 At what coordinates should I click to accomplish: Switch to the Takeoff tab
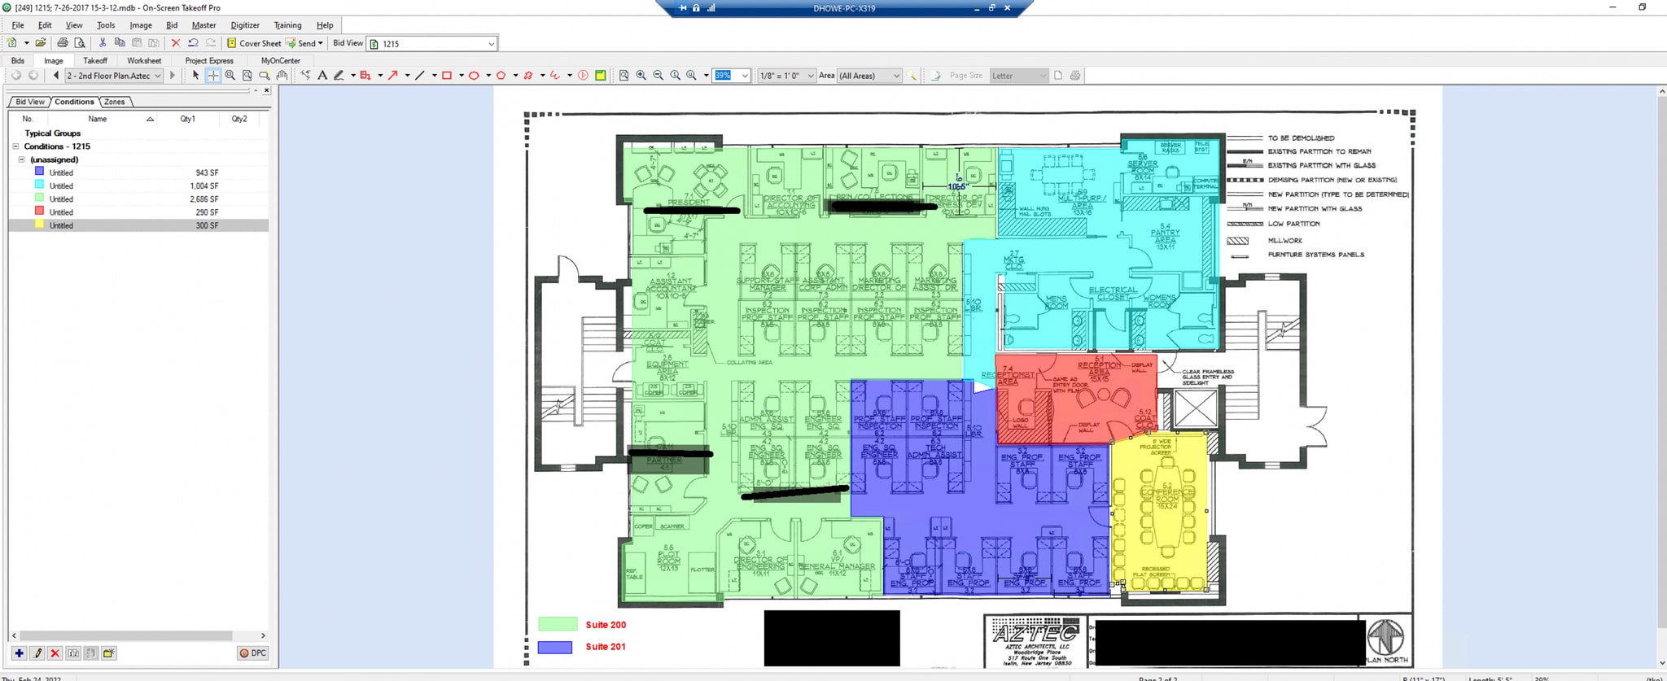(95, 60)
